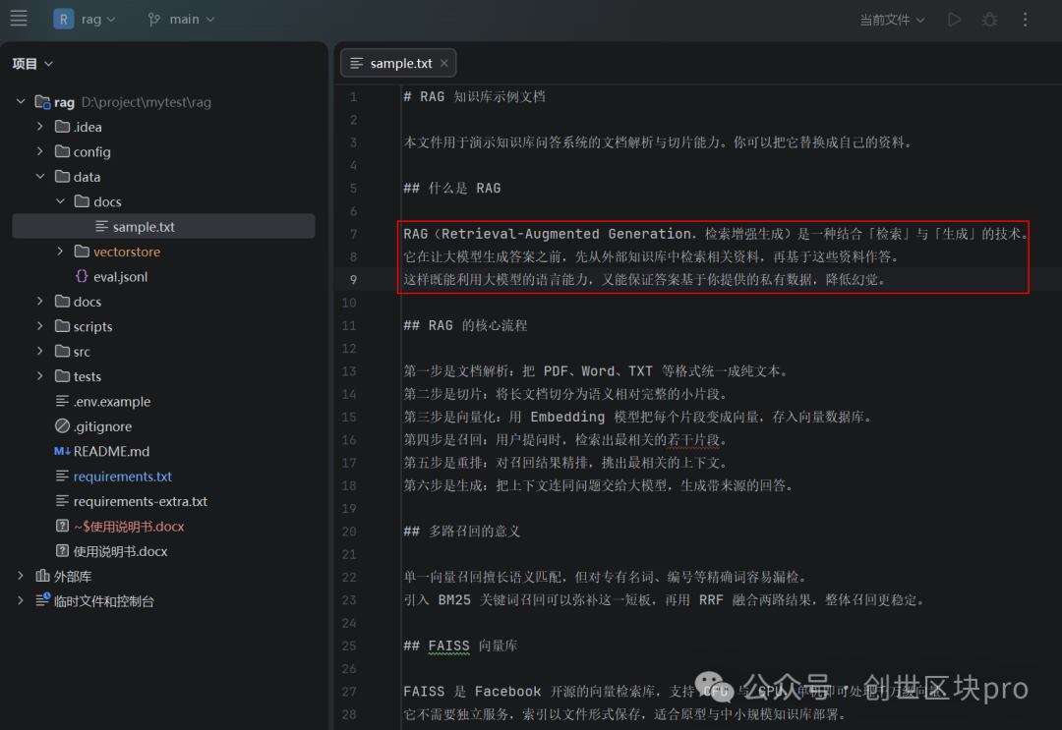Viewport: 1062px width, 730px height.
Task: Click the config folder icon
Action: point(62,151)
